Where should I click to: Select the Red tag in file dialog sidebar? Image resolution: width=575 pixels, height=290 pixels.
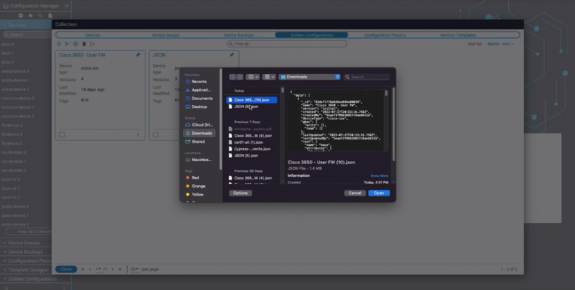[195, 178]
